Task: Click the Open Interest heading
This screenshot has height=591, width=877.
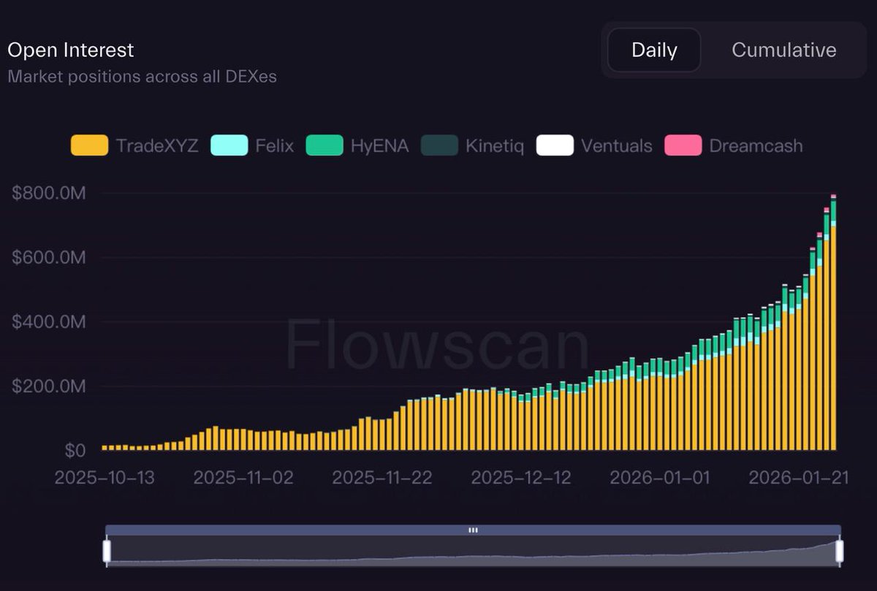Action: point(70,50)
